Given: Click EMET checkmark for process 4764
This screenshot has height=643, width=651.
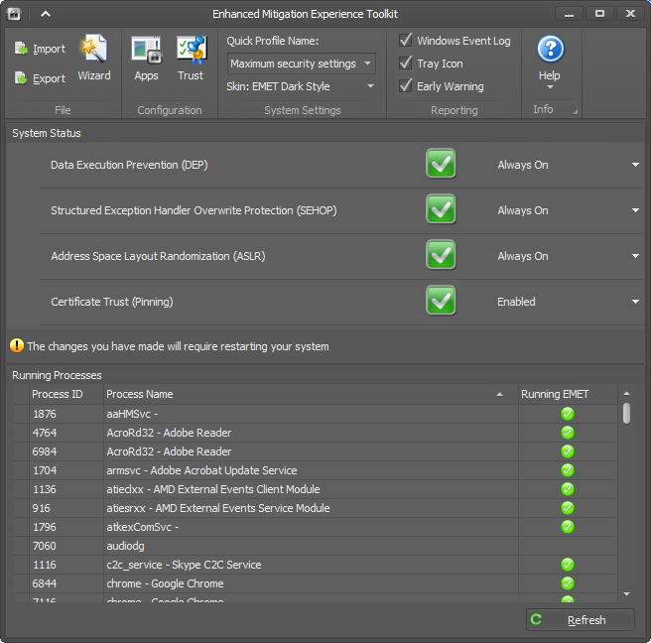Looking at the screenshot, I should [x=567, y=433].
